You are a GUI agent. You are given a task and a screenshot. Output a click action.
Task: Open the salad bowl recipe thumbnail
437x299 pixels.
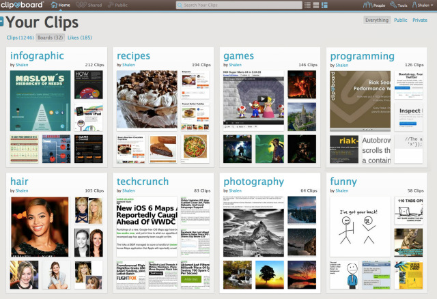pyautogui.click(x=195, y=149)
